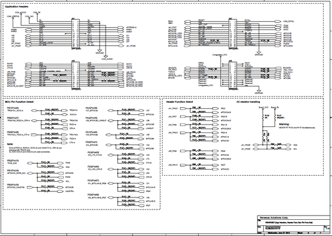The image size is (332, 236).
Task: Click the Header Function Select heading
Action: point(180,102)
